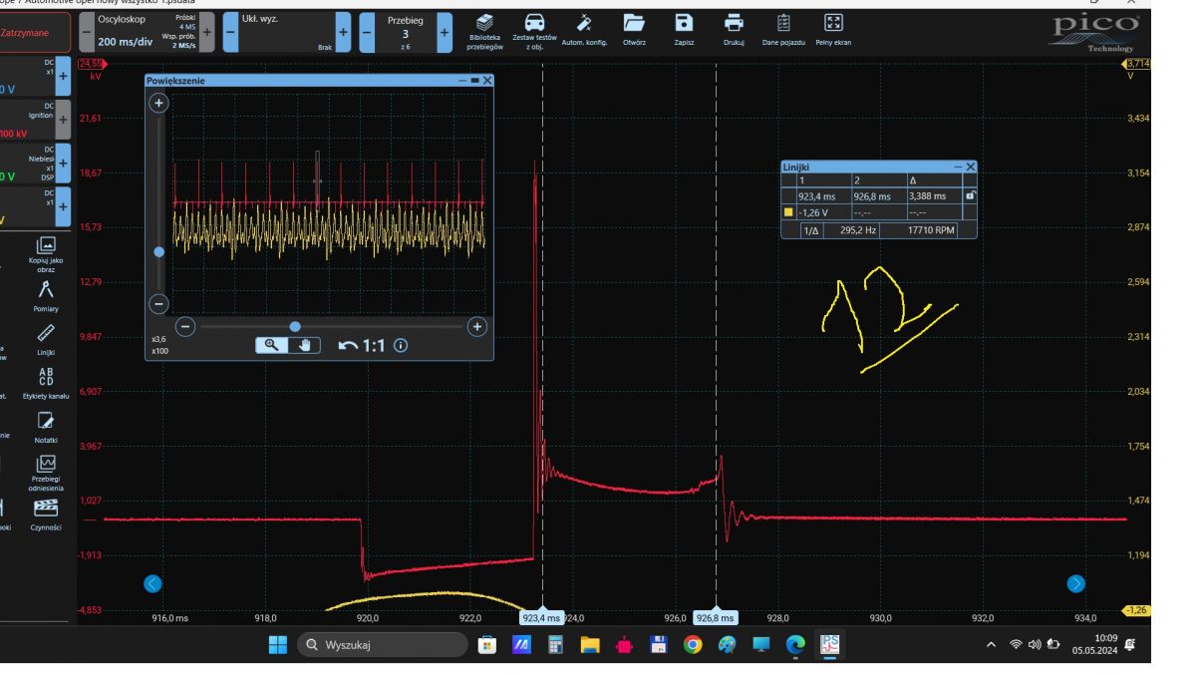Click the 1/Δ cell in Linijki panel
Image resolution: width=1196 pixels, height=675 pixels.
tap(811, 230)
